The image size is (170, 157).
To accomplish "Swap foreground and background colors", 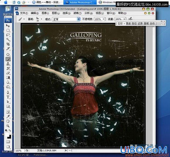I will [x=10, y=130].
